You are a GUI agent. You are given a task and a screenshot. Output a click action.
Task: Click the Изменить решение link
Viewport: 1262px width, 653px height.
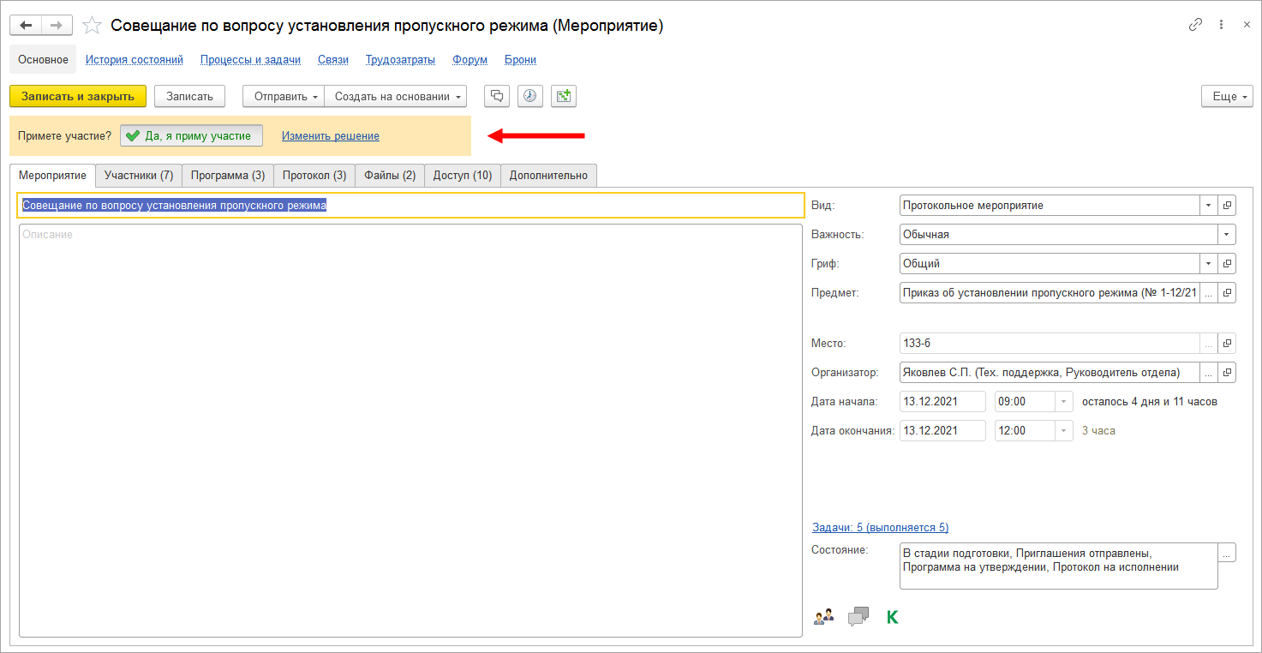tap(331, 135)
